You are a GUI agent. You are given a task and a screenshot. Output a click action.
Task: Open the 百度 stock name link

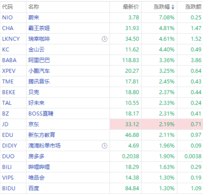click(x=34, y=188)
